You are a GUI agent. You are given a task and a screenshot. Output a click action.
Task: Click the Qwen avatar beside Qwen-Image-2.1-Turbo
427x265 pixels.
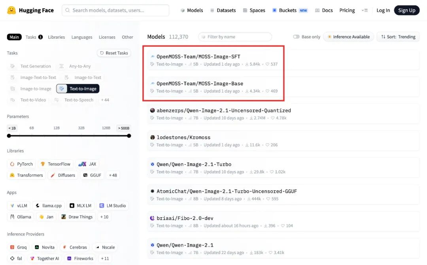153,164
